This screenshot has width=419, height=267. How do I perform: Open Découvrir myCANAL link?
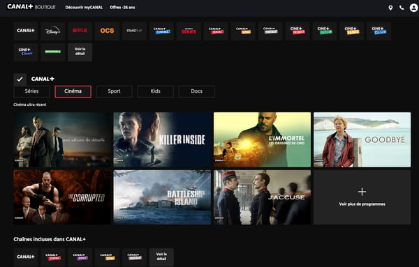(x=84, y=8)
